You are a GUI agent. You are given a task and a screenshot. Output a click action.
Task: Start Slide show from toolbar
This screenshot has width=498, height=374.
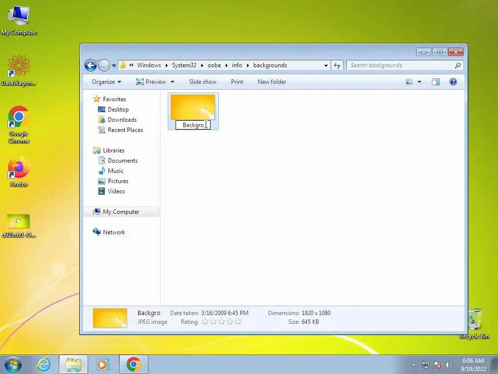[x=203, y=82]
